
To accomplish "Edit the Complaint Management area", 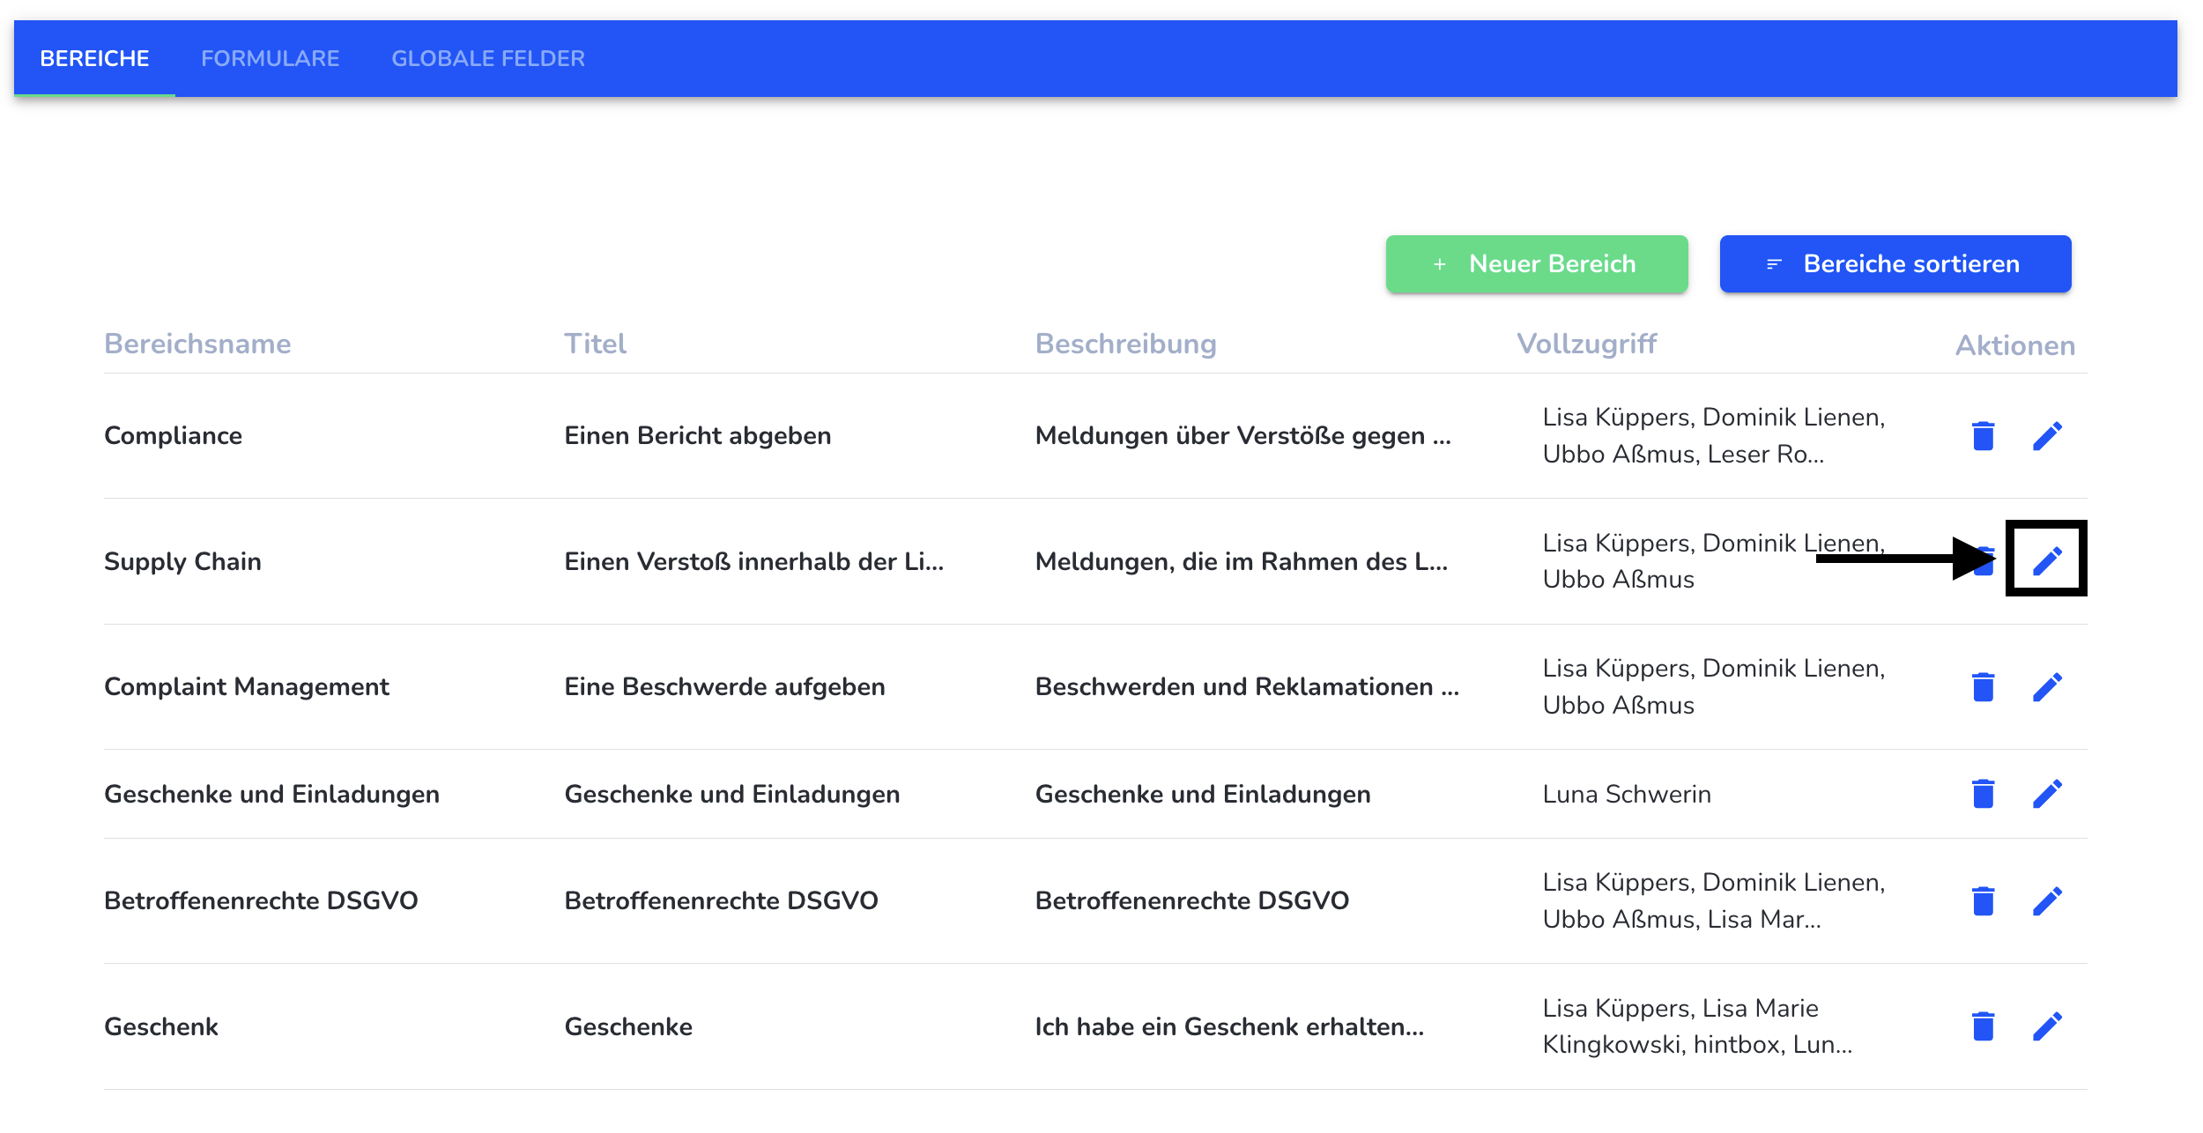I will (2047, 687).
